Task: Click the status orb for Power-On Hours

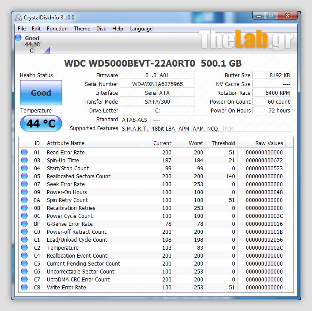Action: click(24, 192)
